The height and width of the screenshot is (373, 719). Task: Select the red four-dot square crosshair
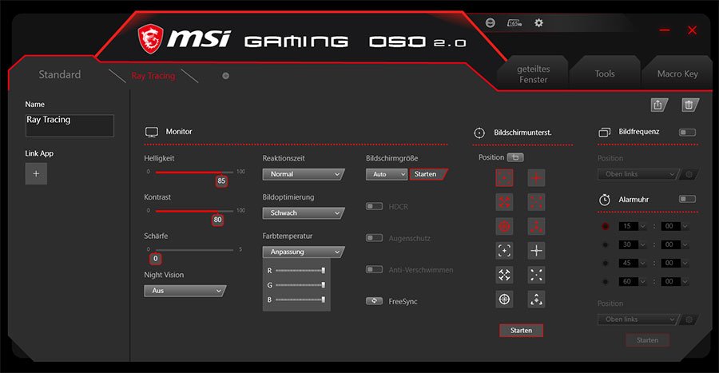pyautogui.click(x=504, y=178)
